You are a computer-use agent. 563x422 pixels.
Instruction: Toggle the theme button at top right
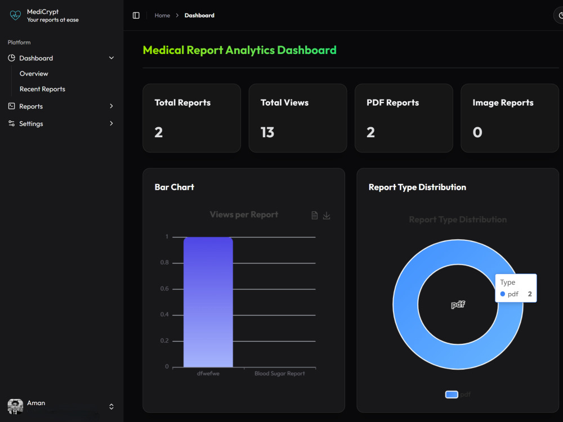click(x=559, y=15)
